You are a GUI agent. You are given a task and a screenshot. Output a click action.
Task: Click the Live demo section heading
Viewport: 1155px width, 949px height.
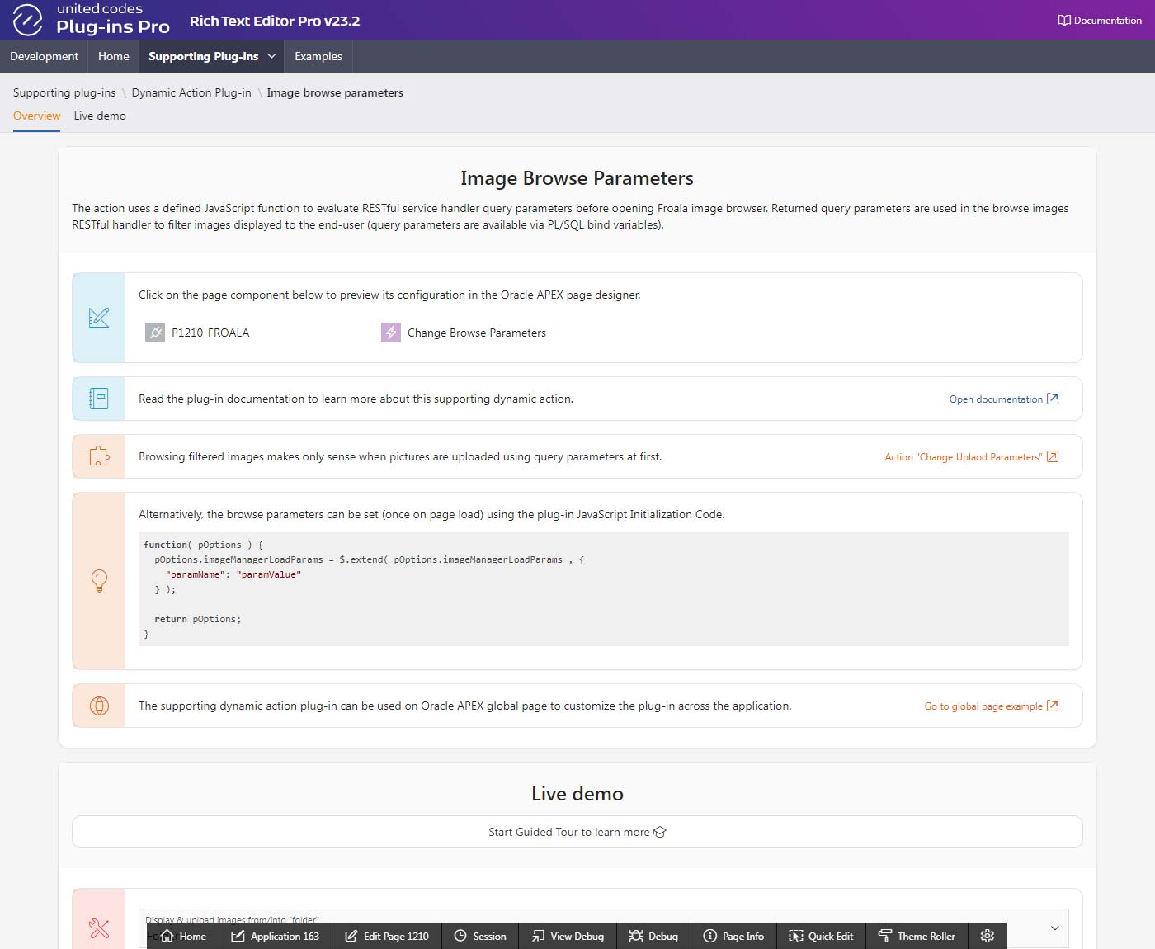[x=577, y=794]
